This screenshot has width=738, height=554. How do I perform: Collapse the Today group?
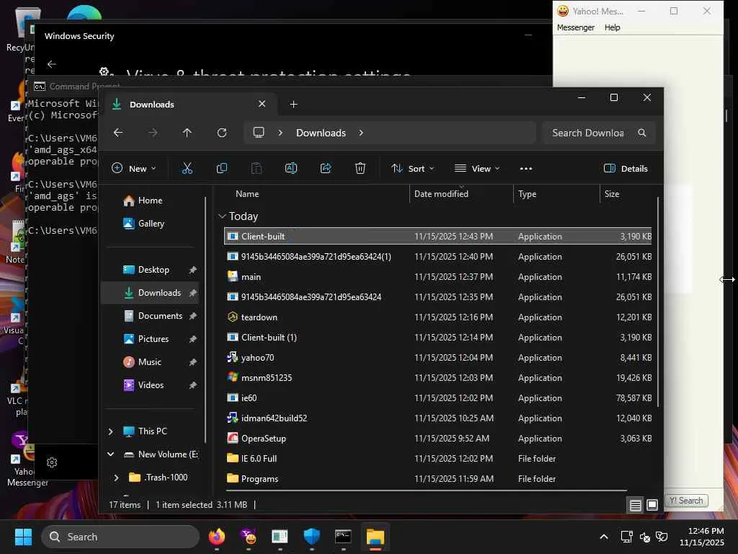[x=222, y=216]
